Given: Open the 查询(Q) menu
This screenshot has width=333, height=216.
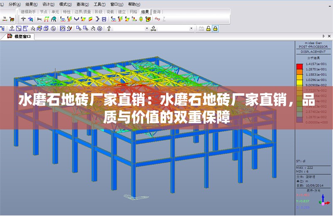Looking at the screenshot, I should pos(82,4).
